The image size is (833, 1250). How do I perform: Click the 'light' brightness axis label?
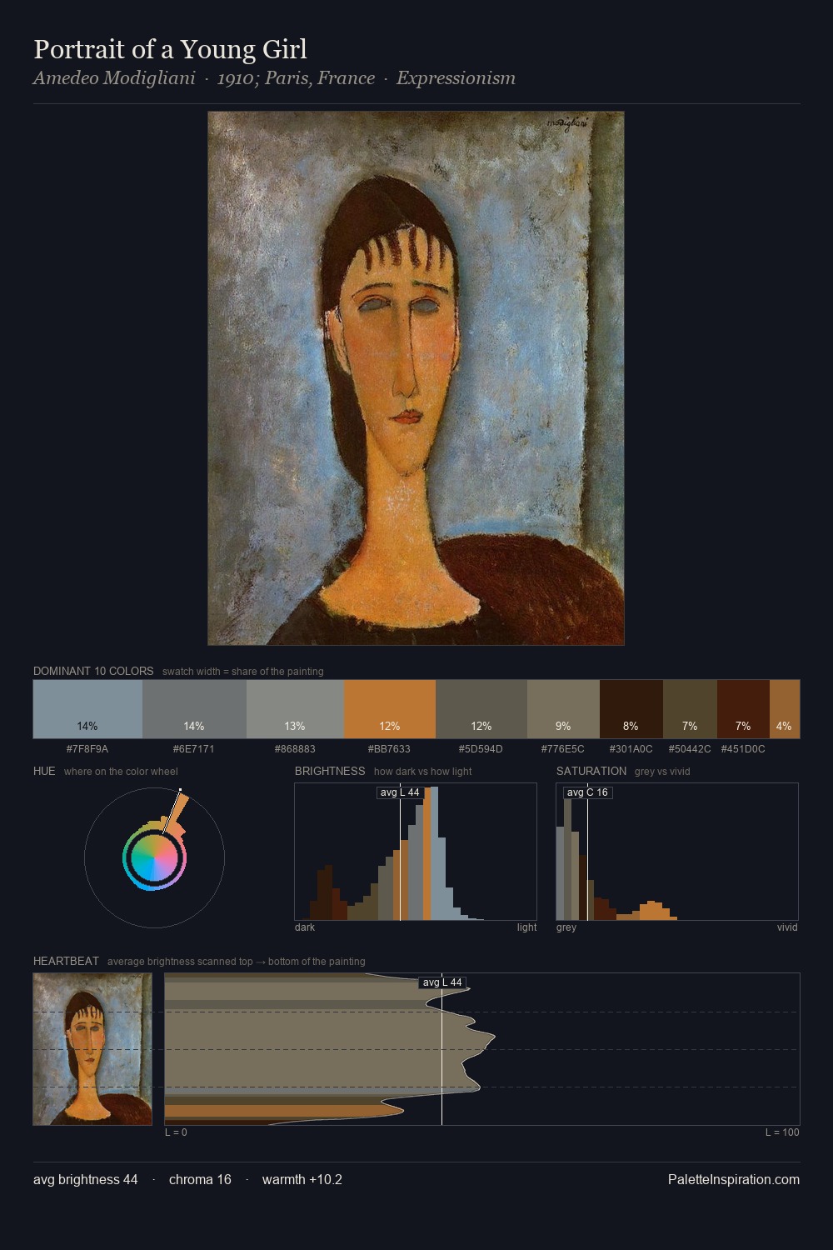tap(527, 927)
